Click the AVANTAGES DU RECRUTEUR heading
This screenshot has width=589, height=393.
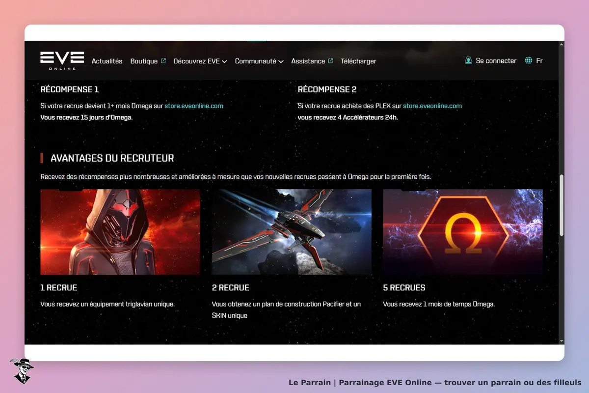click(x=112, y=158)
